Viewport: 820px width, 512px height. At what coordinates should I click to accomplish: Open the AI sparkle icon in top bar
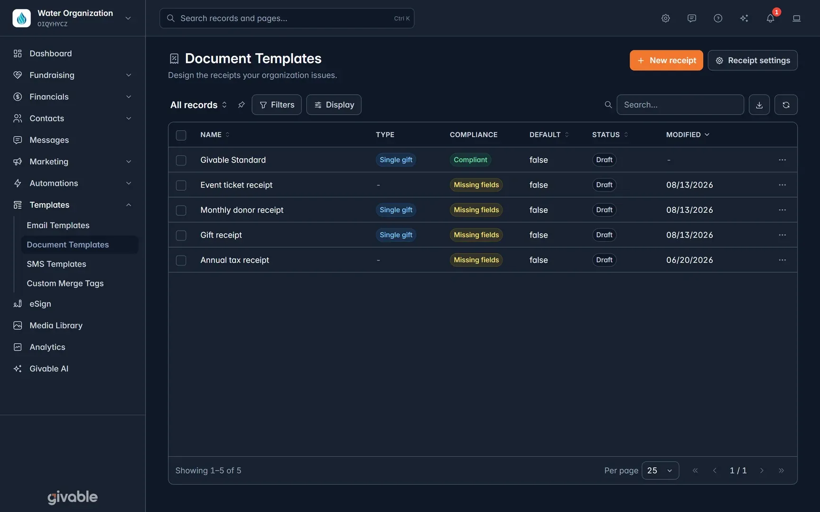tap(744, 18)
